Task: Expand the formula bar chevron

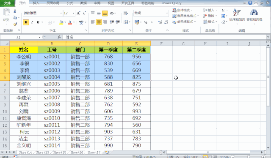Action: click(268, 37)
